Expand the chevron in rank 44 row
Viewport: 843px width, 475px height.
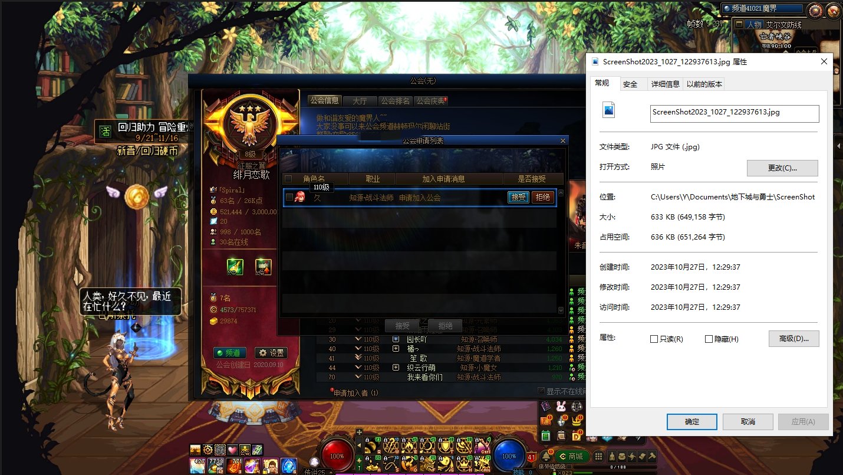[x=358, y=366]
